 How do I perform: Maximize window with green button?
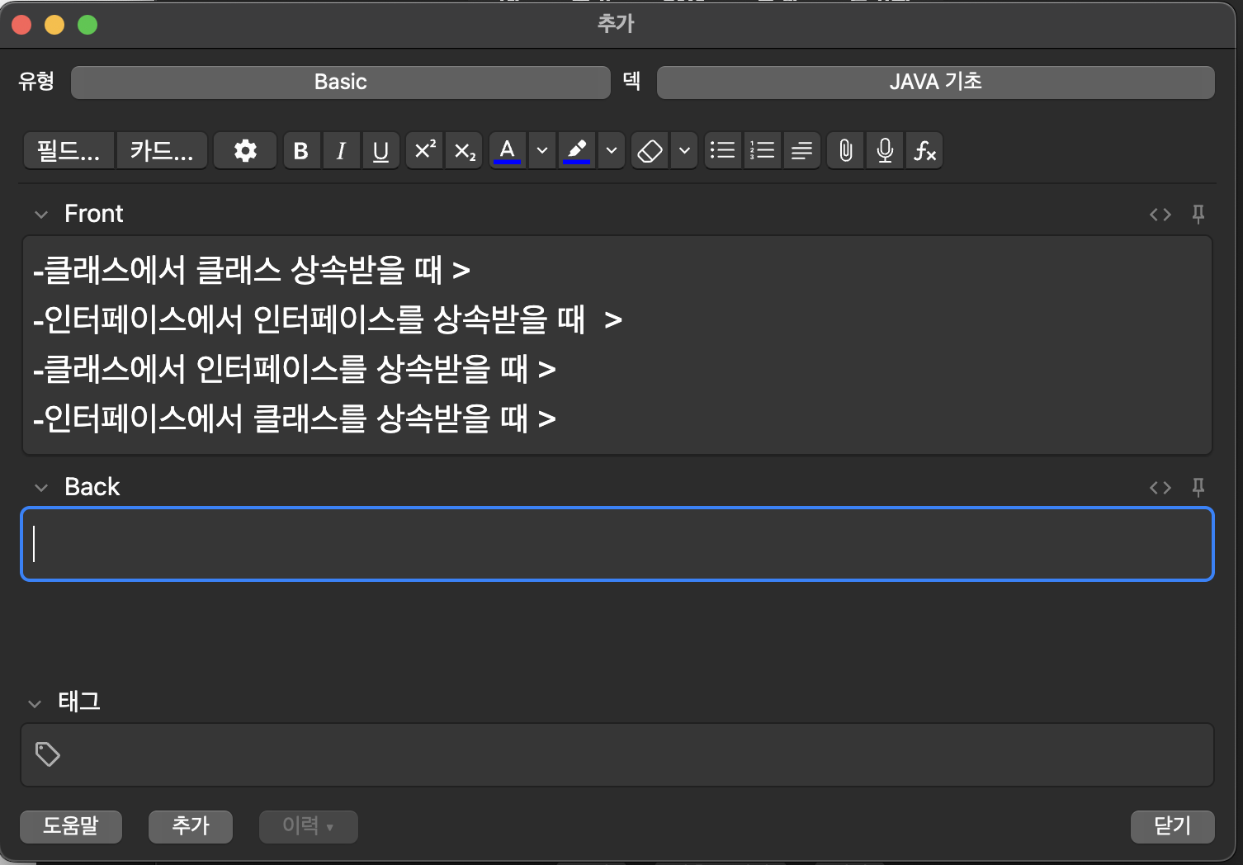pos(87,25)
